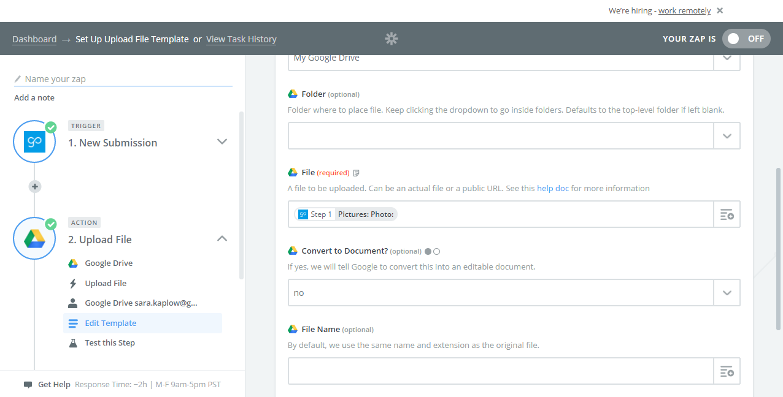Image resolution: width=783 pixels, height=397 pixels.
Task: Expand the New Submission trigger step
Action: tap(222, 142)
